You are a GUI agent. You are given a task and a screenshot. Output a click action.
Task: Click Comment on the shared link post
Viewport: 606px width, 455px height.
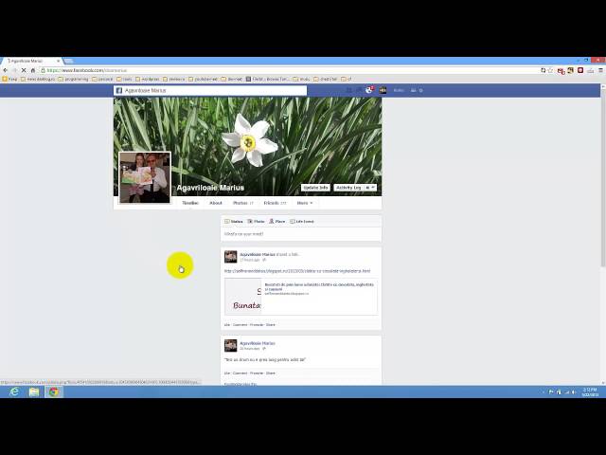tap(240, 324)
